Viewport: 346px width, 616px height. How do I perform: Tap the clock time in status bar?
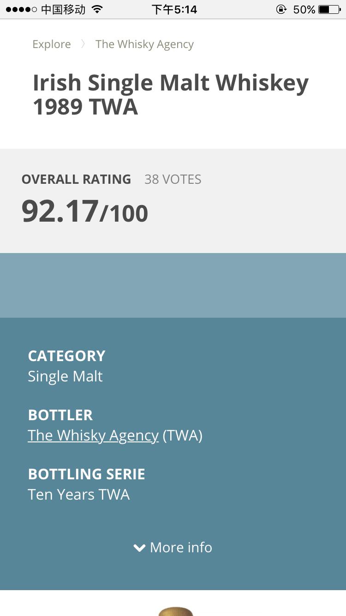[x=174, y=9]
